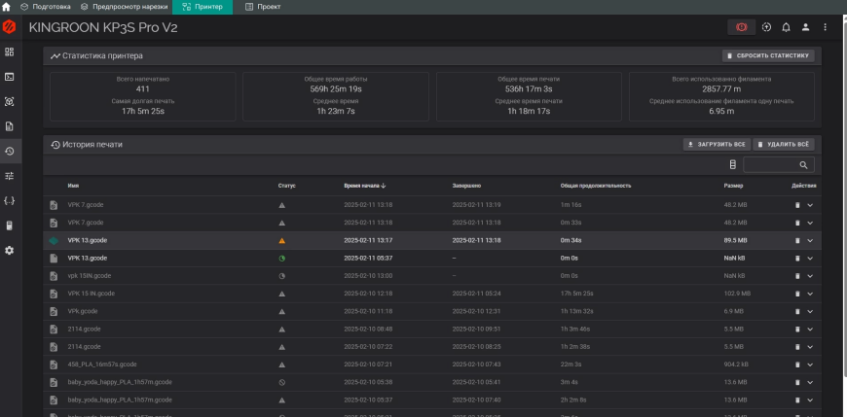Click the table column configuration icon

(732, 165)
